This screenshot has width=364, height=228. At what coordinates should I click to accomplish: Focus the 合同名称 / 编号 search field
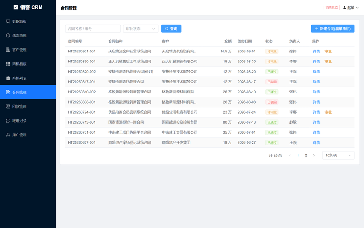tap(93, 29)
